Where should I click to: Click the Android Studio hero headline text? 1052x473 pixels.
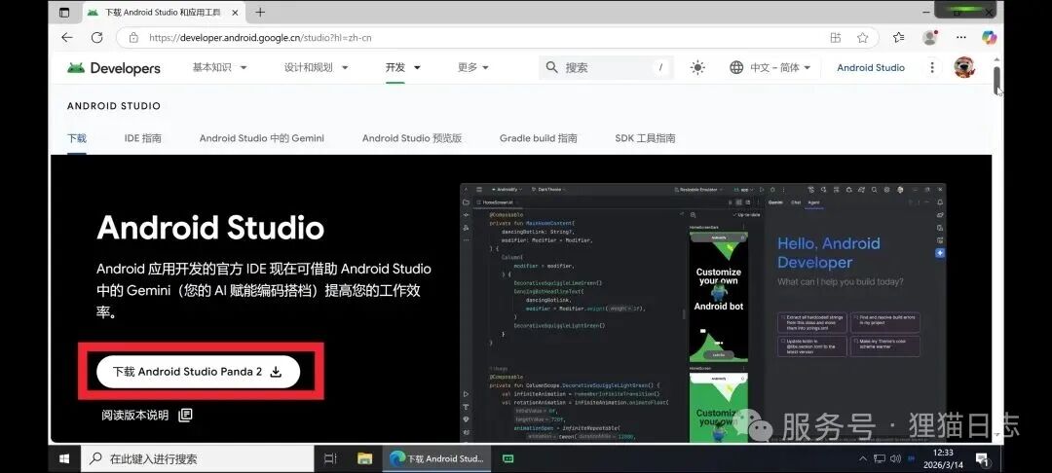tap(210, 229)
